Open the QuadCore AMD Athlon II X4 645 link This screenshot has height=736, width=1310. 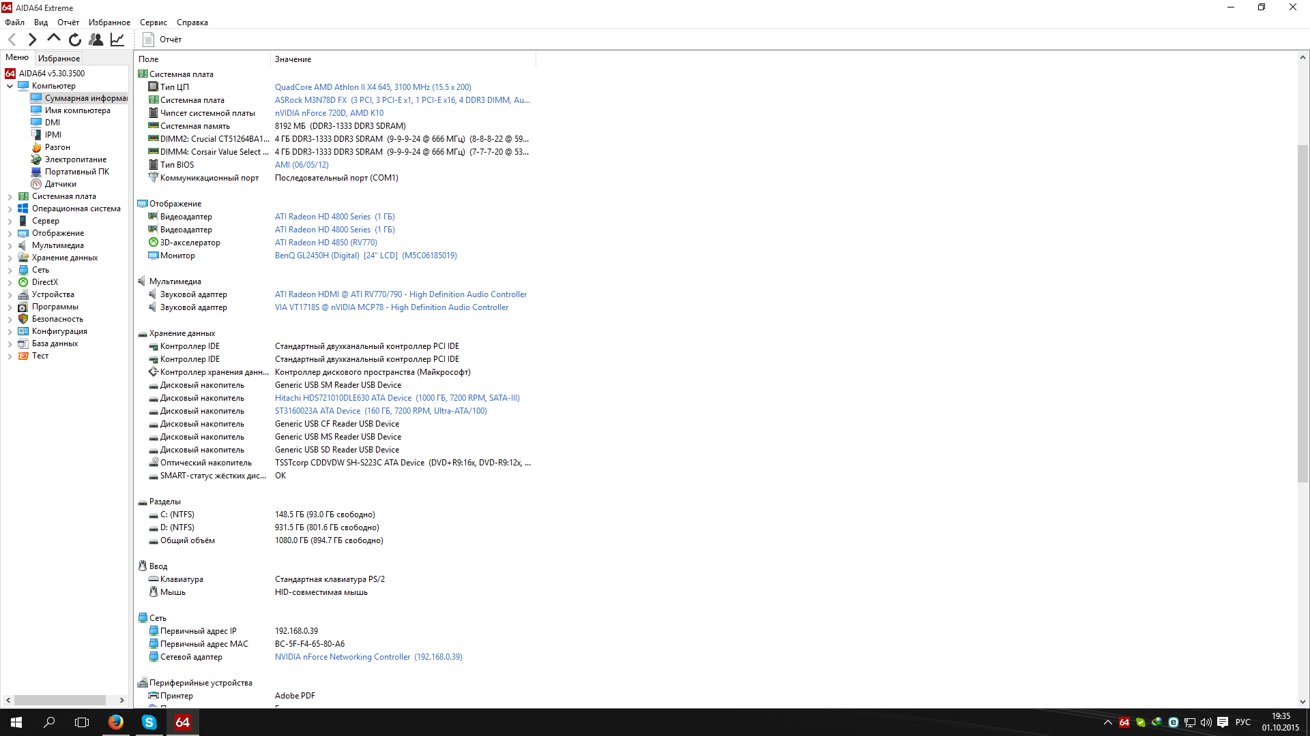click(373, 87)
